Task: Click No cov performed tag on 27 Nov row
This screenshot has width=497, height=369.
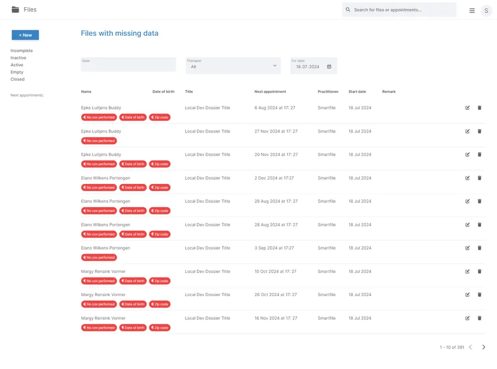Action: coord(99,141)
